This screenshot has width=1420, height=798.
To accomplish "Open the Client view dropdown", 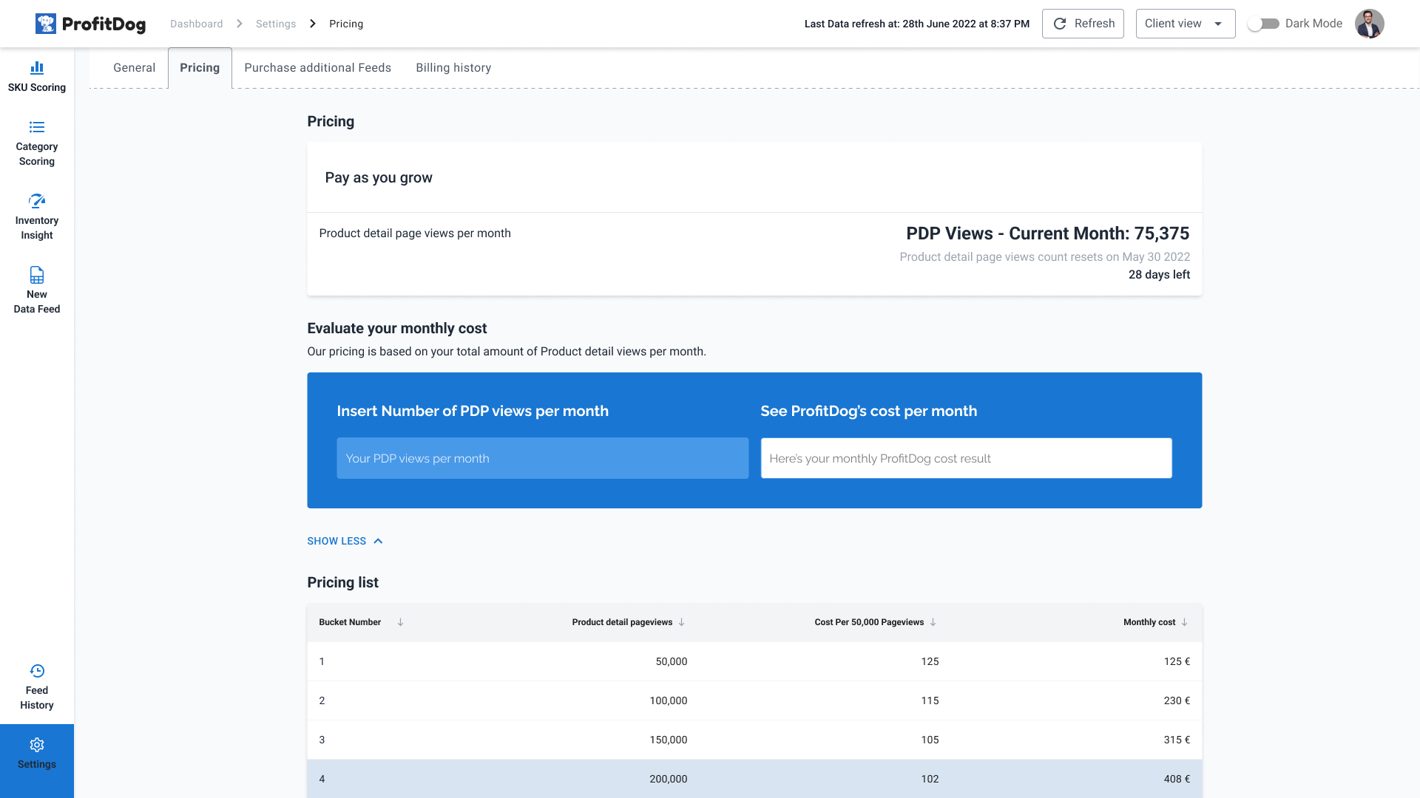I will pos(1186,24).
